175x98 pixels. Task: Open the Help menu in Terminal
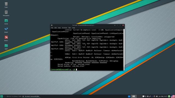coord(74,28)
